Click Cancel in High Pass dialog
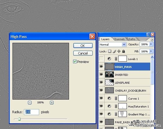The width and height of the screenshot is (163, 129). (x=83, y=53)
